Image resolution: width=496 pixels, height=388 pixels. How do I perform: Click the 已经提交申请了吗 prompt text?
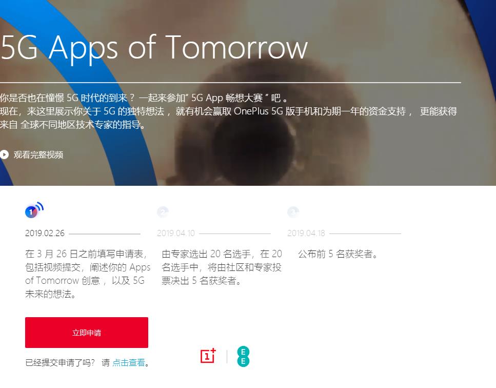click(60, 362)
